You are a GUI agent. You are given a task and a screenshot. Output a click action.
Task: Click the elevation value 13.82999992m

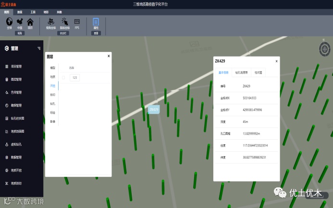(251, 134)
